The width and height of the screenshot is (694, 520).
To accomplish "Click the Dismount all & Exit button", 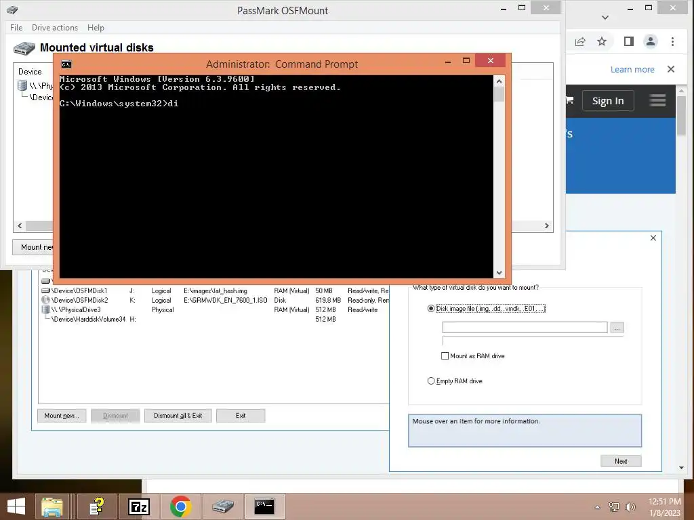I will click(178, 416).
